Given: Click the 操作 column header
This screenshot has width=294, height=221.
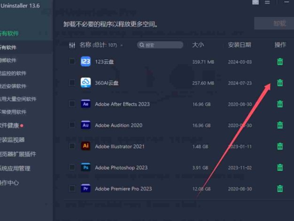Looking at the screenshot, I should pyautogui.click(x=280, y=45).
